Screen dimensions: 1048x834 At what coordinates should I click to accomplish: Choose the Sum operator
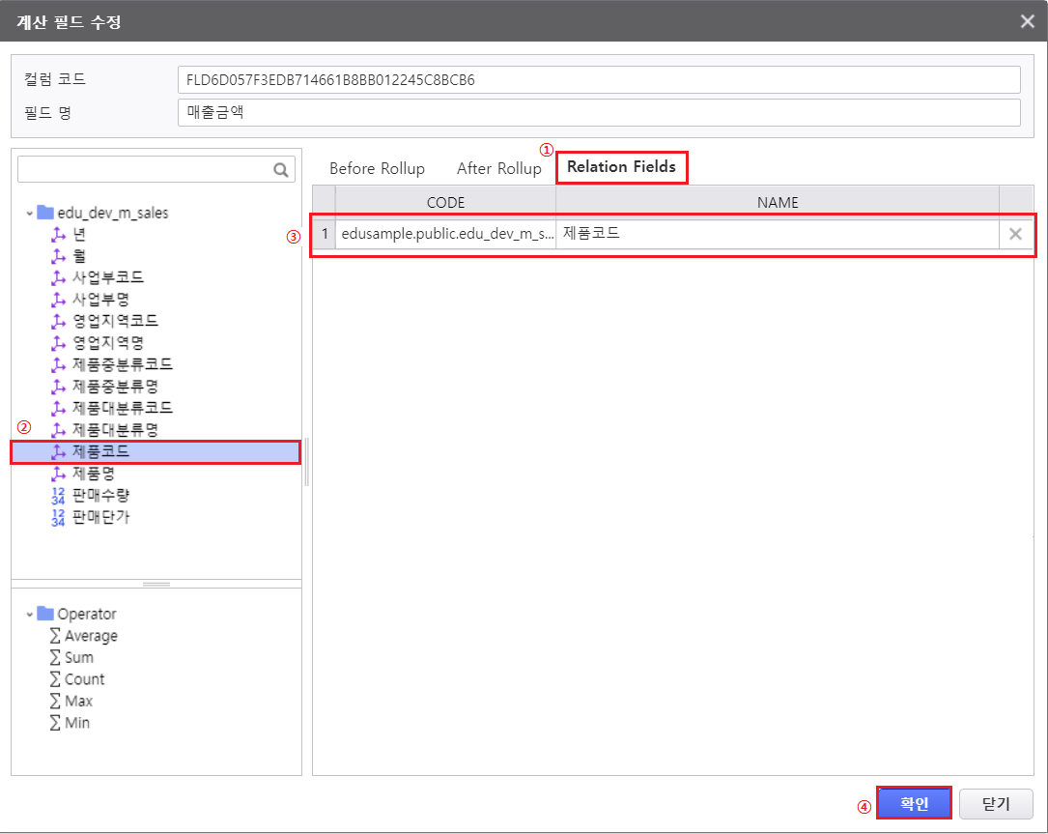click(x=78, y=657)
